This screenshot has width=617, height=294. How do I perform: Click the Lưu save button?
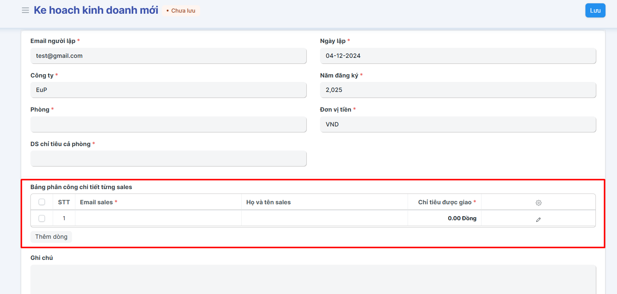pyautogui.click(x=595, y=10)
